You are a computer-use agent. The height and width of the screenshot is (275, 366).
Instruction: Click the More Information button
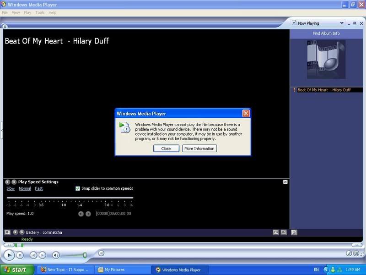click(199, 148)
